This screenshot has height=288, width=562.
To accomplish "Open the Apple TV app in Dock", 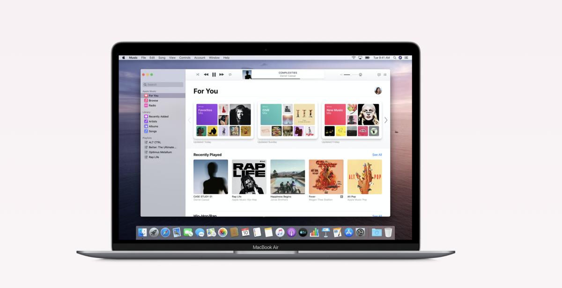I will pyautogui.click(x=303, y=232).
